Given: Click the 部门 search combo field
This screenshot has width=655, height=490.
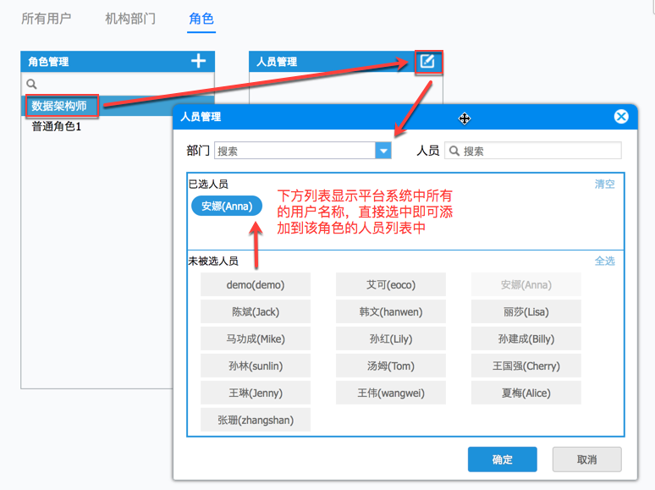Looking at the screenshot, I should pos(302,151).
